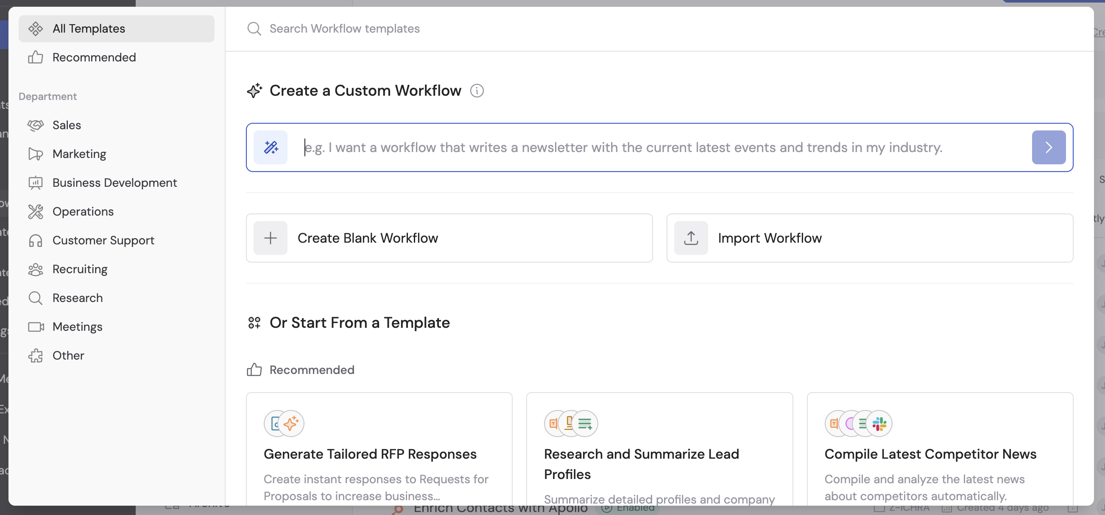Click the search magnifier icon in the search bar
This screenshot has width=1105, height=515.
point(254,28)
